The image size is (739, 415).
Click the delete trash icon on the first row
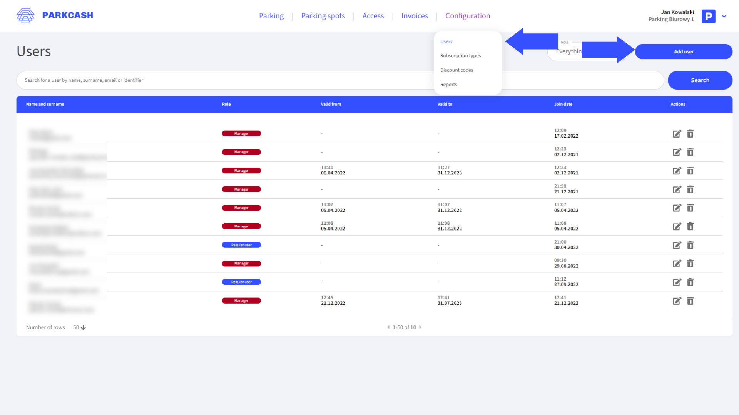click(x=690, y=134)
